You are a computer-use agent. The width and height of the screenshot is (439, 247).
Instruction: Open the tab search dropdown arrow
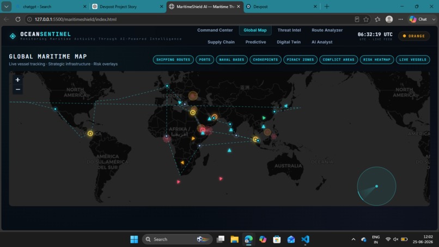point(6,7)
